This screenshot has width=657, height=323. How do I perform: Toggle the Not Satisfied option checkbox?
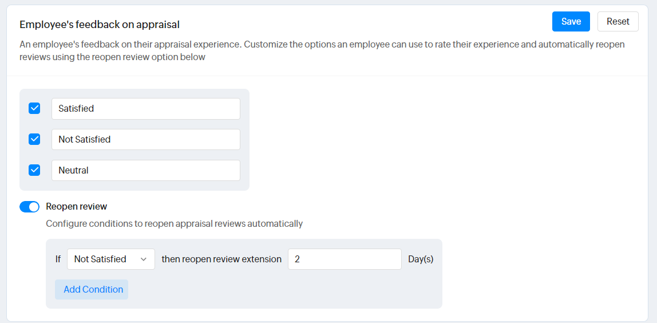(34, 139)
